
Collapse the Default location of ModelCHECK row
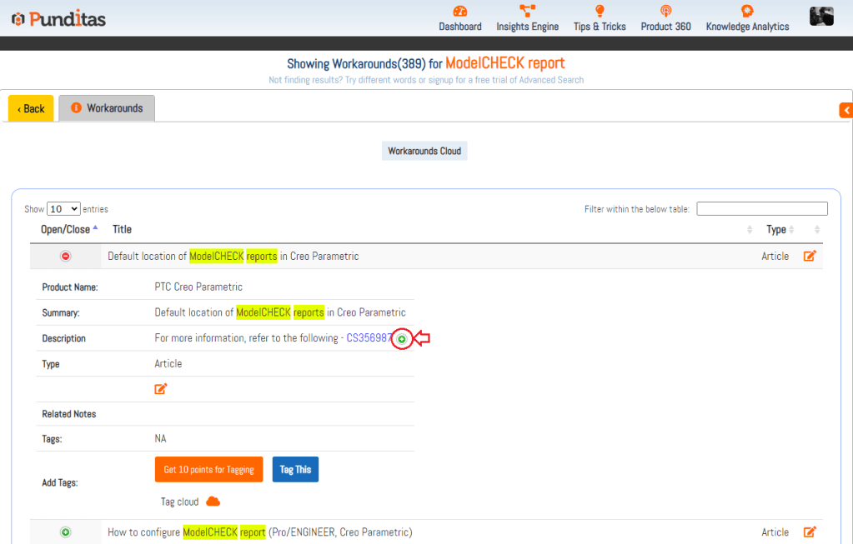point(66,256)
